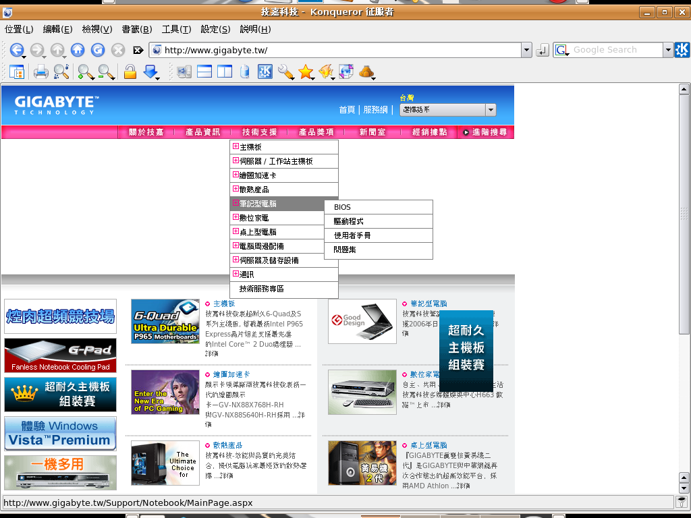Open the yellow star bookmarks icon
691x518 pixels.
306,71
